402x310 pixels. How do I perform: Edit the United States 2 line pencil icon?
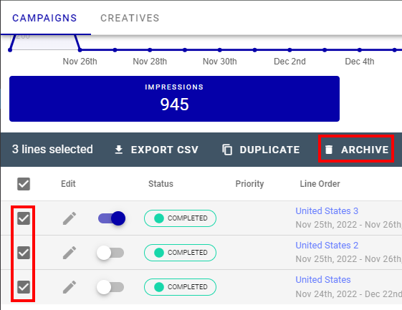coord(70,253)
